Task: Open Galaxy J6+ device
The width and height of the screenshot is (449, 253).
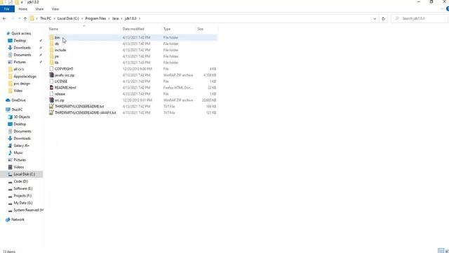Action: pos(22,145)
